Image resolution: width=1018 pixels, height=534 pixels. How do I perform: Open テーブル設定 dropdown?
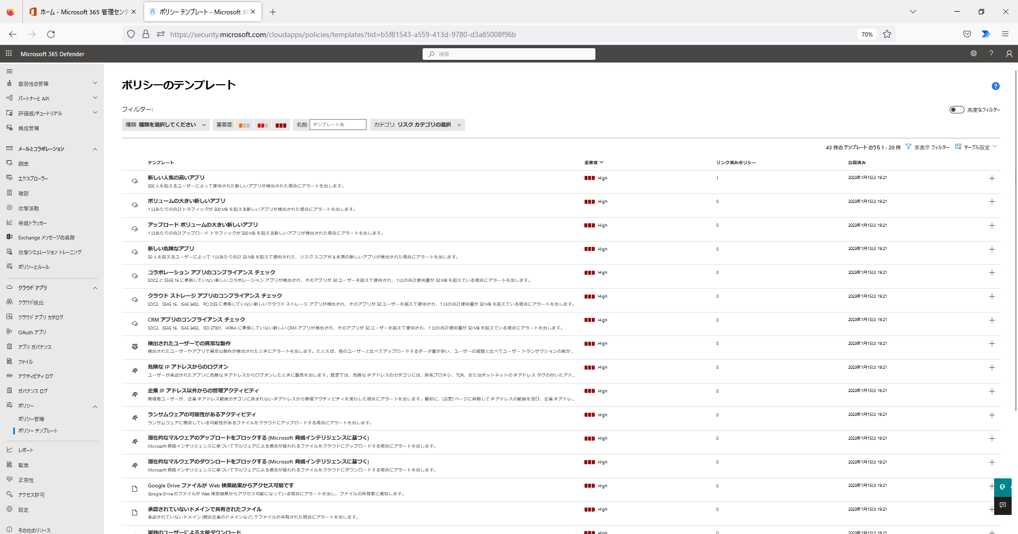(x=976, y=147)
